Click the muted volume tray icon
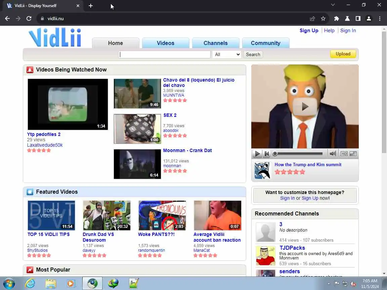 [x=353, y=284]
